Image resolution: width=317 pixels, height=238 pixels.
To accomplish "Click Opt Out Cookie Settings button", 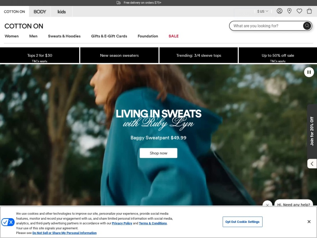I will [x=243, y=222].
